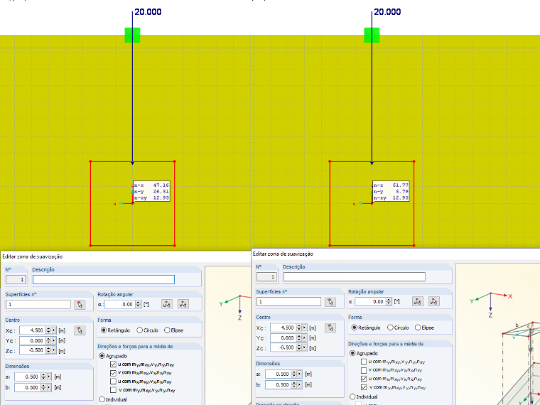Choose the Individual option in the left dialog

(102, 399)
